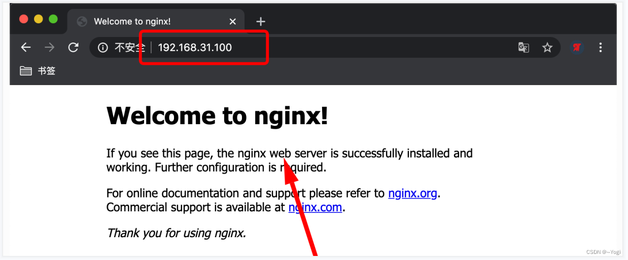The height and width of the screenshot is (260, 628).
Task: Reload the page with refresh icon
Action: [74, 48]
